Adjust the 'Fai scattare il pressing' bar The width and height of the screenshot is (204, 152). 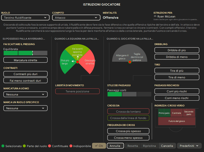click(x=25, y=53)
